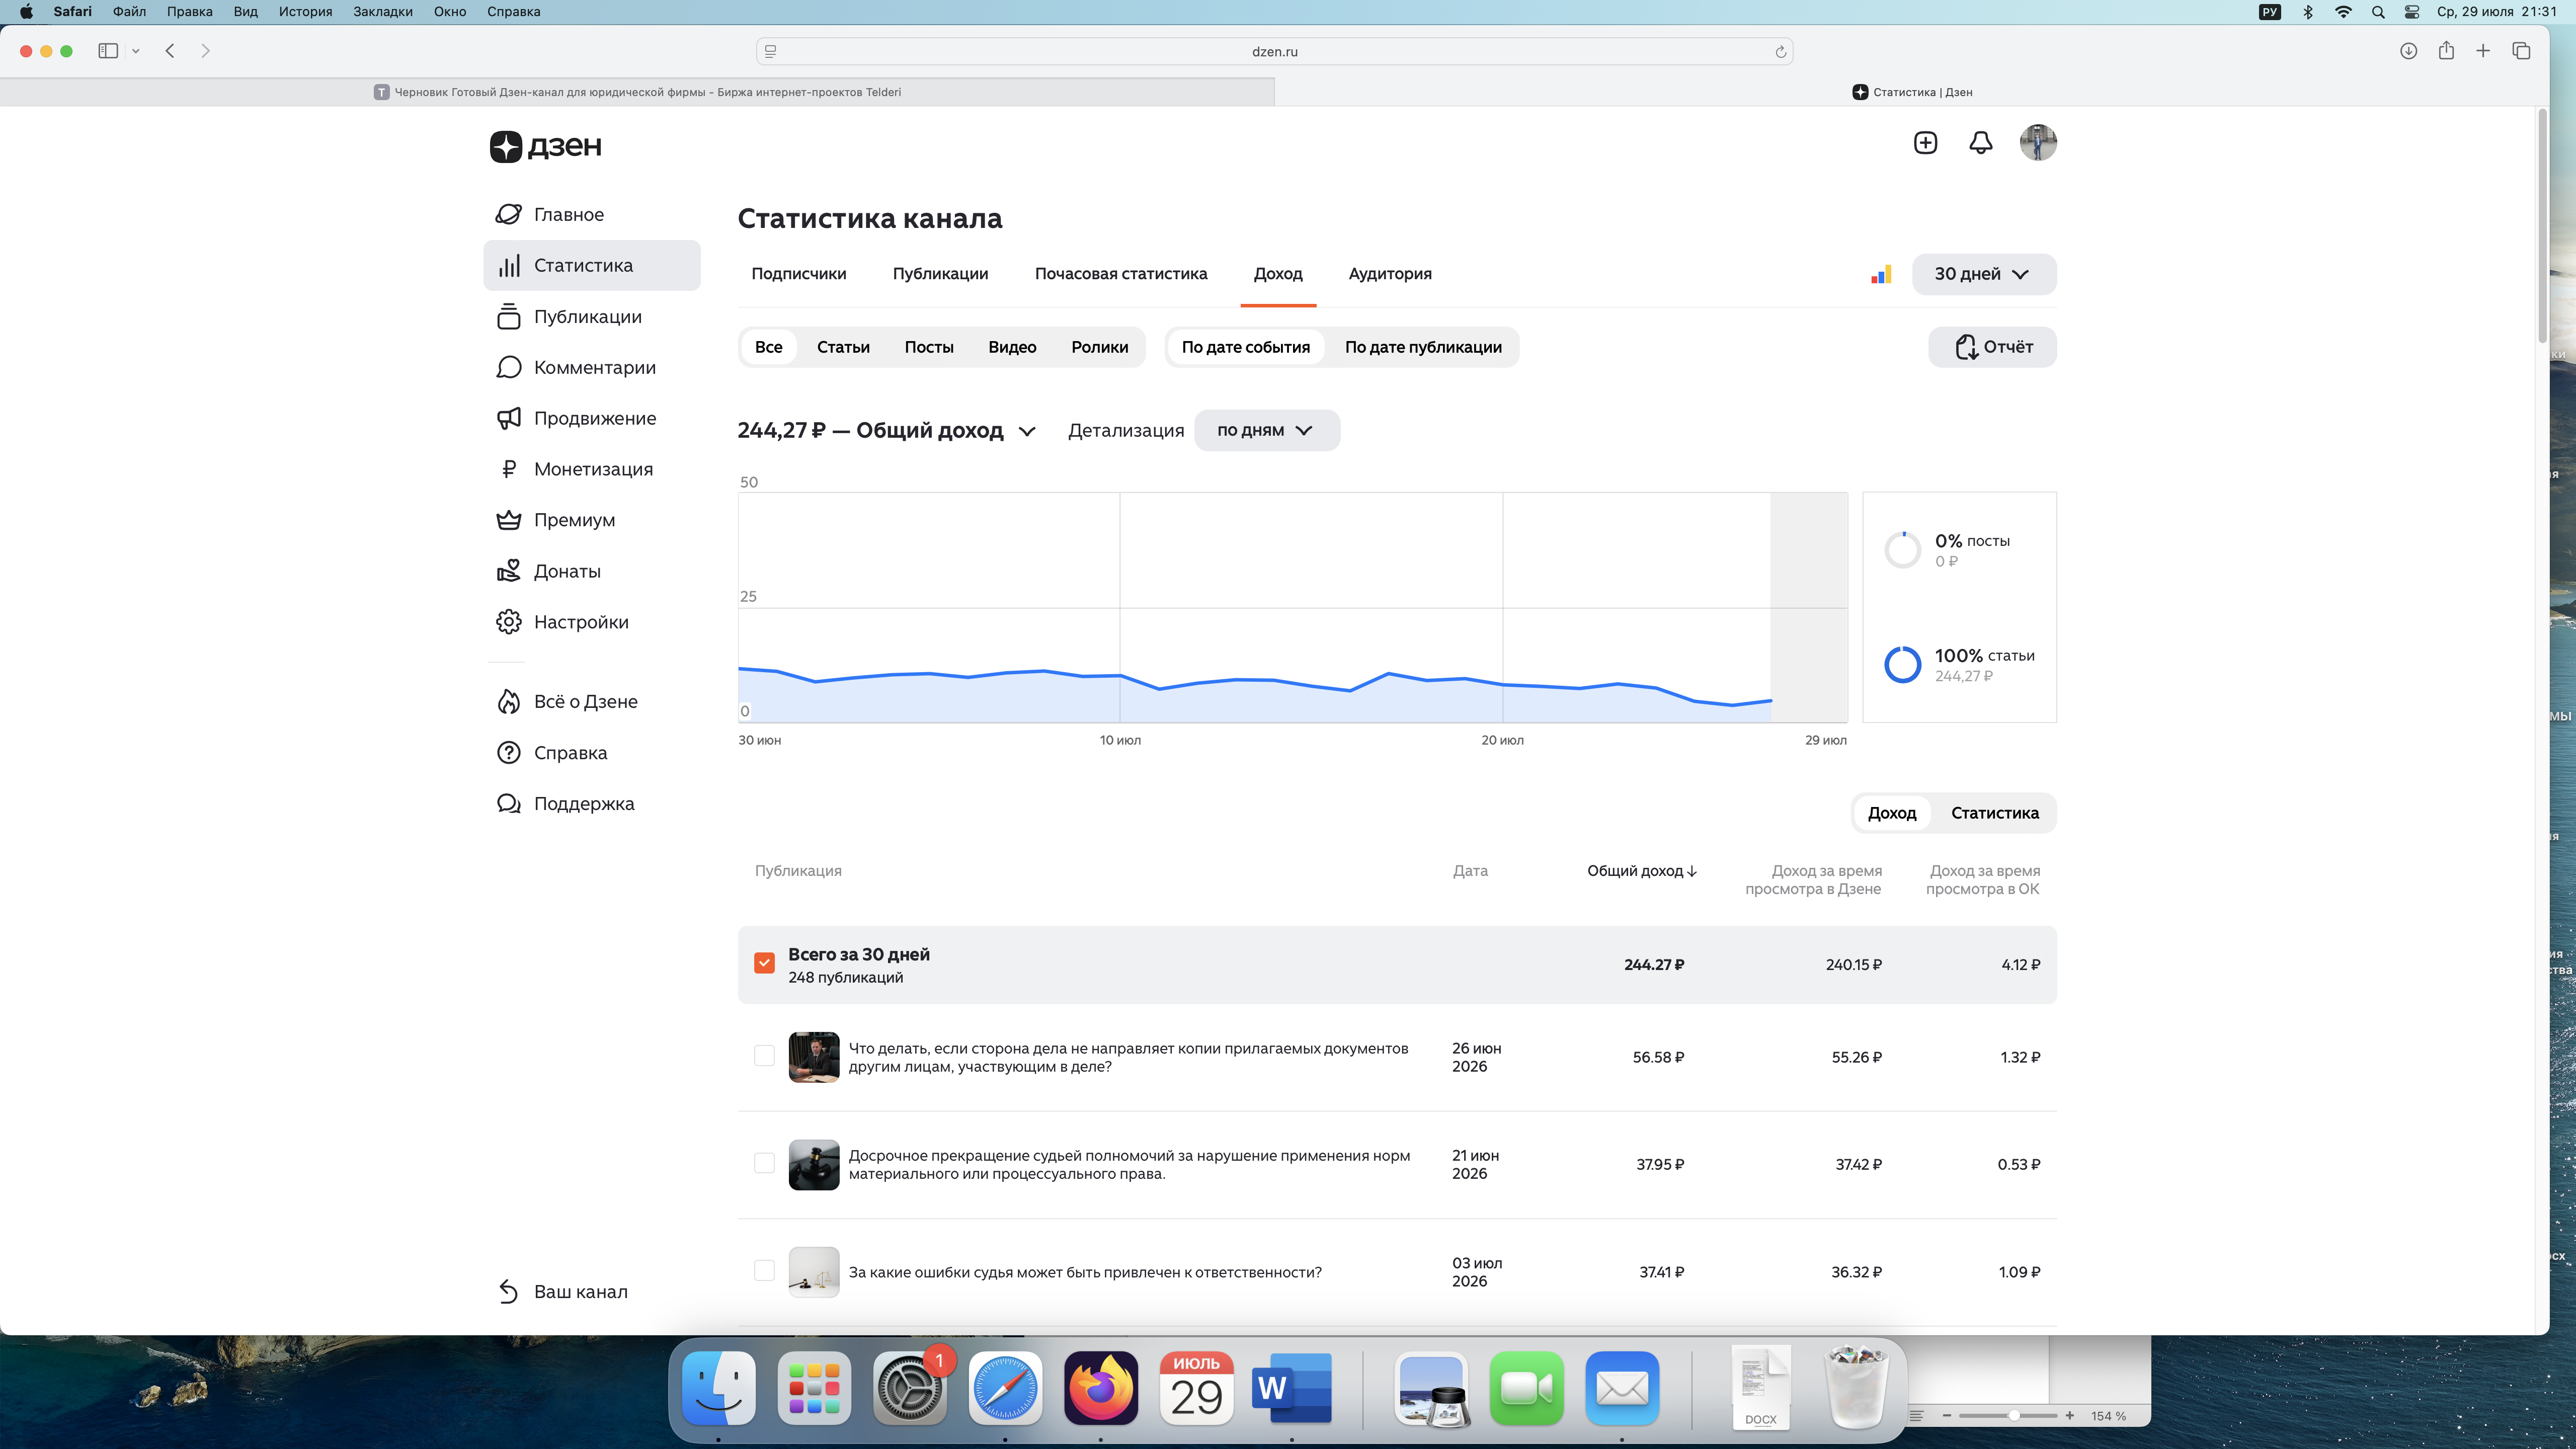Open notifications bell

point(1980,143)
